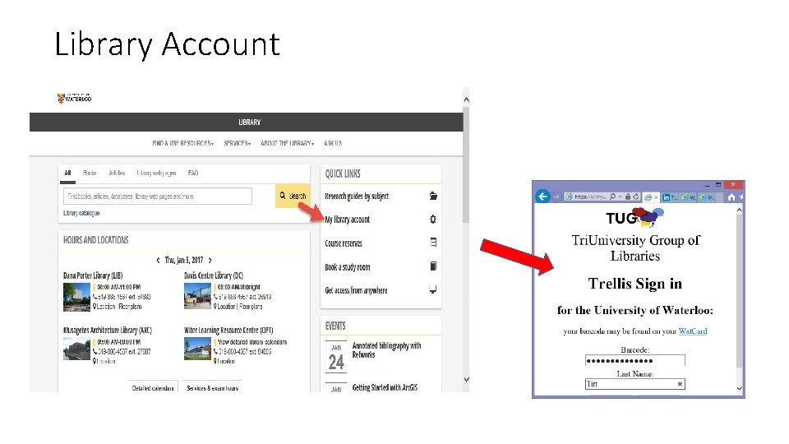Image resolution: width=789 pixels, height=444 pixels.
Task: Open Davis Centre Library (DC) link
Action: 214,275
